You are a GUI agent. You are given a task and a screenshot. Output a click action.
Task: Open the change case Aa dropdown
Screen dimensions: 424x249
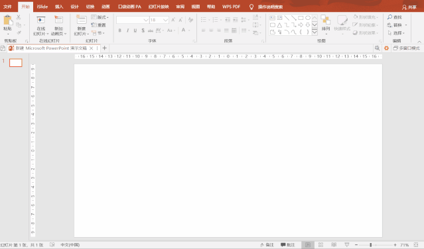point(171,30)
